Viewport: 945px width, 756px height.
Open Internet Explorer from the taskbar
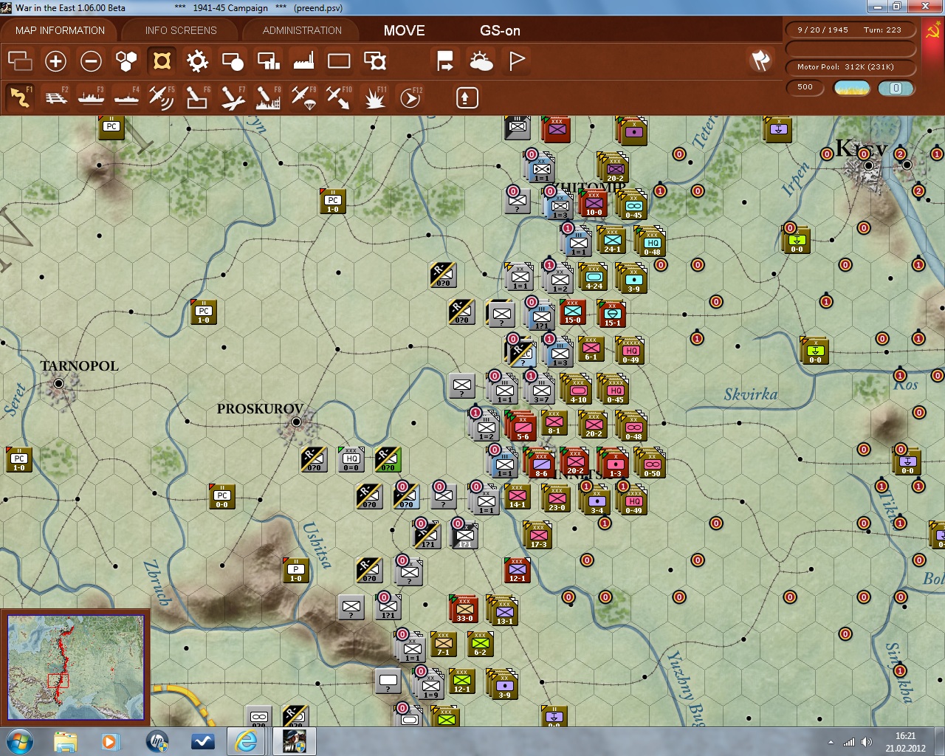coord(246,741)
